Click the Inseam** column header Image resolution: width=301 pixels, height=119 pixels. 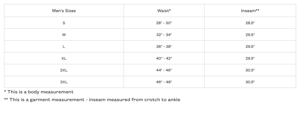(x=250, y=11)
